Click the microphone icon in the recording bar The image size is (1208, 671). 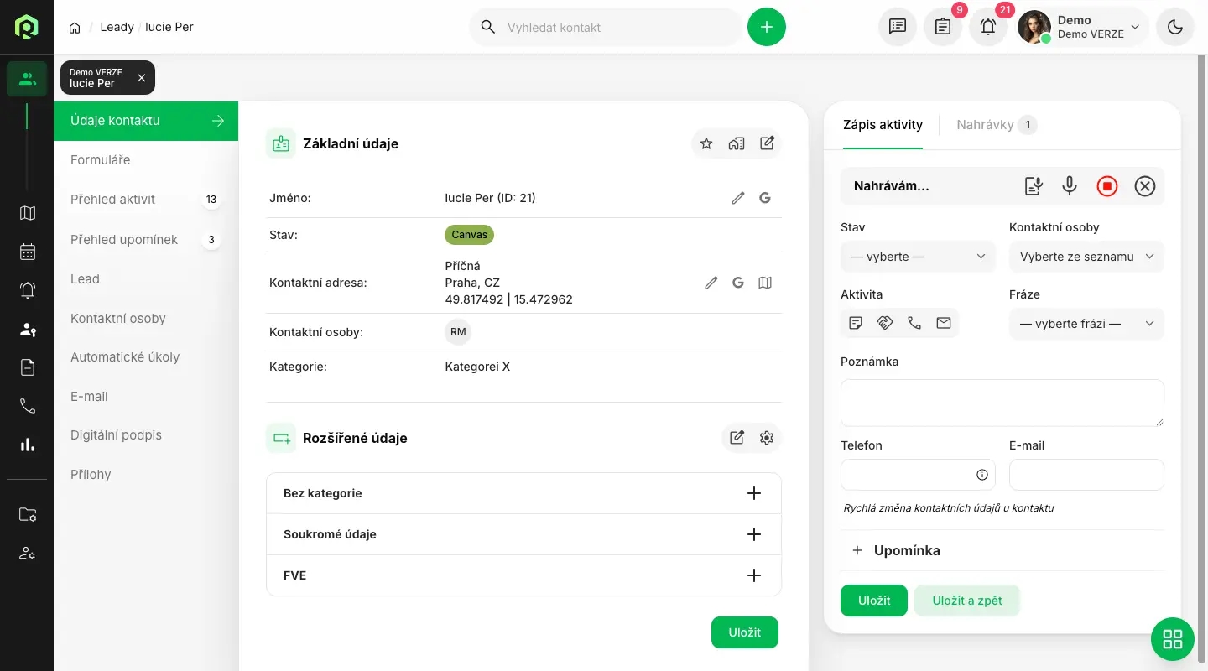(1070, 186)
